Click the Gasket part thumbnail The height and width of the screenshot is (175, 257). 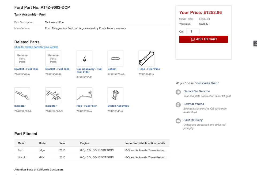click(115, 59)
